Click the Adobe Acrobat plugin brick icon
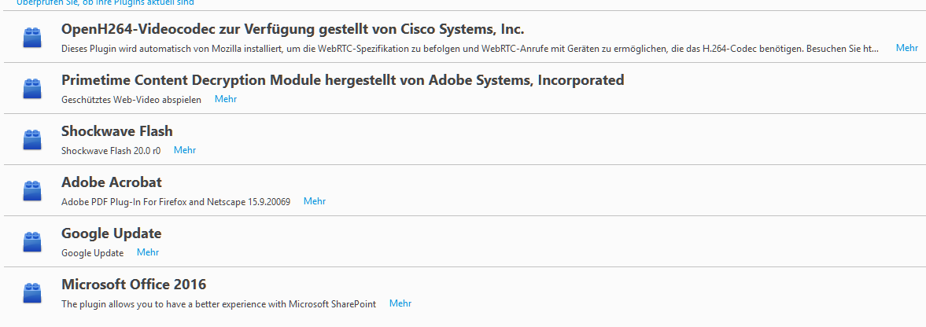This screenshot has height=327, width=926. (x=32, y=191)
